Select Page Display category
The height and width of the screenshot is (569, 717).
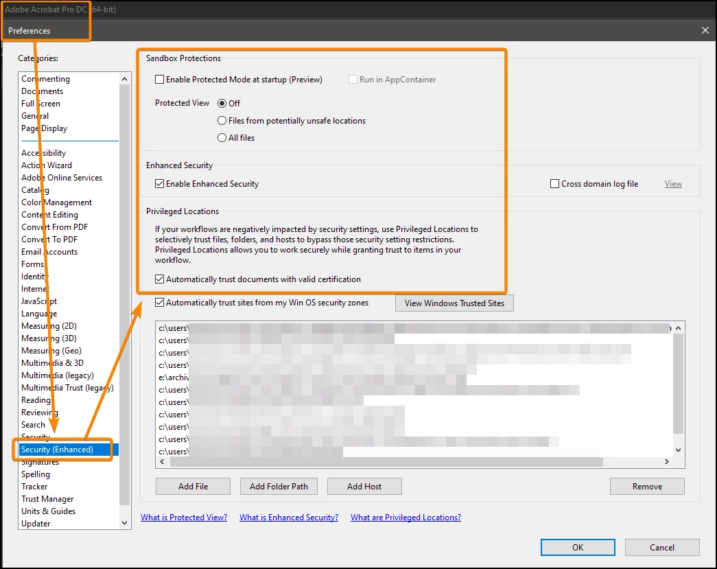(x=45, y=128)
